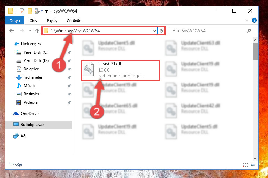Click the network icon for Ağ
The image size is (268, 178).
coord(16,136)
